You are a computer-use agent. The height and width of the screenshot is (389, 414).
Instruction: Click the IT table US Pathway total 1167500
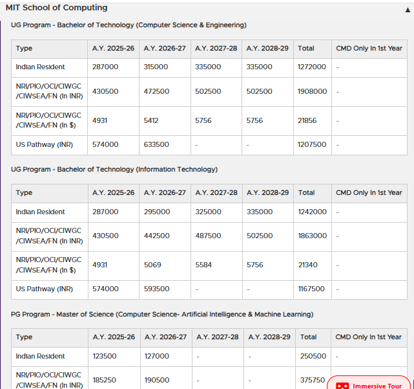312,289
